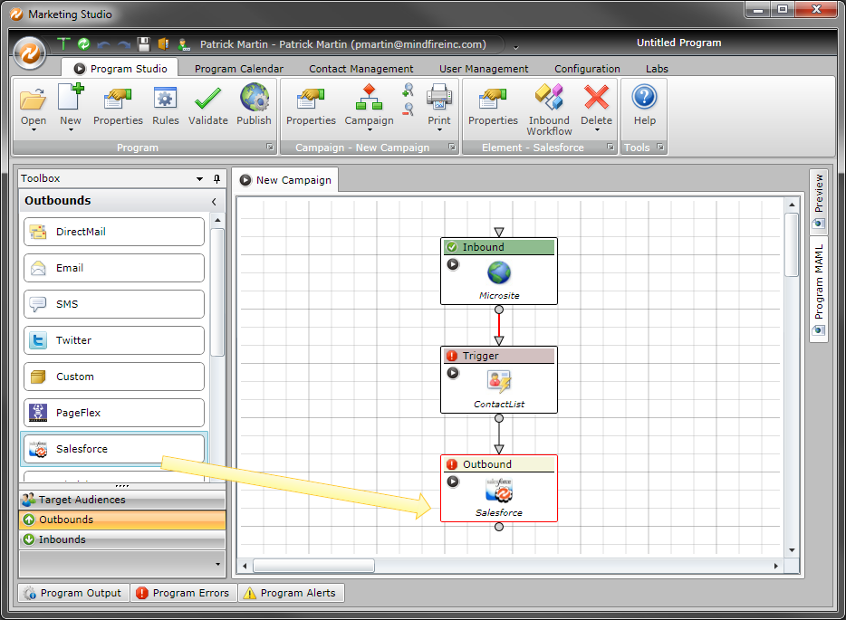
Task: Open the Toolbox dropdown menu arrow
Action: click(x=199, y=179)
